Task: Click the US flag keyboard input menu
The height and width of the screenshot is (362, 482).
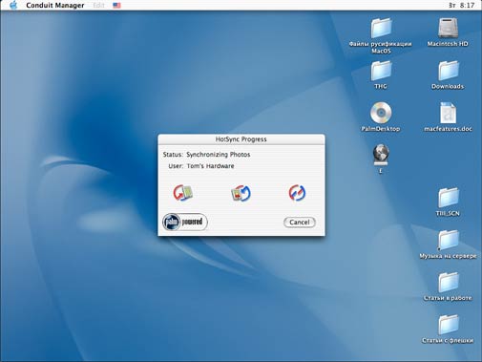Action: point(116,5)
